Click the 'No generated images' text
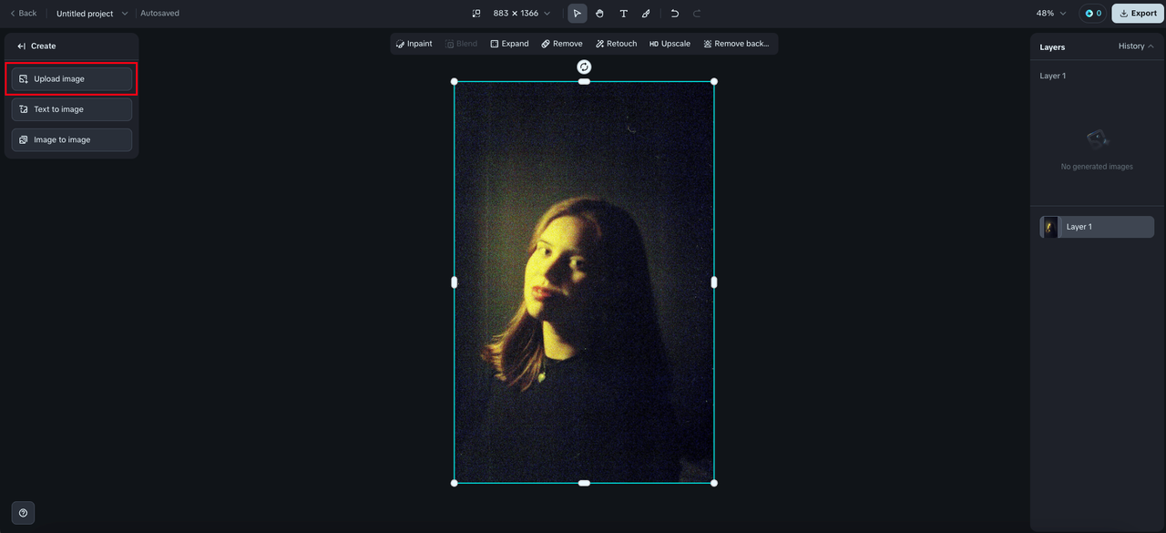The width and height of the screenshot is (1166, 533). [1097, 167]
